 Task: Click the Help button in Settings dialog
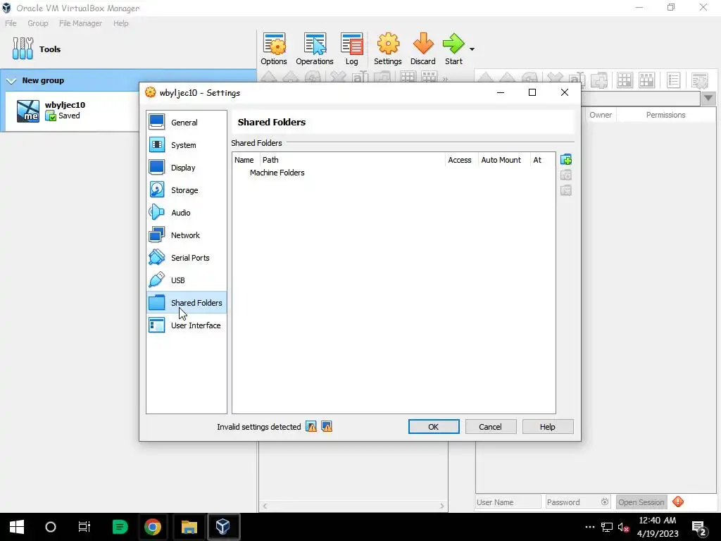[548, 426]
